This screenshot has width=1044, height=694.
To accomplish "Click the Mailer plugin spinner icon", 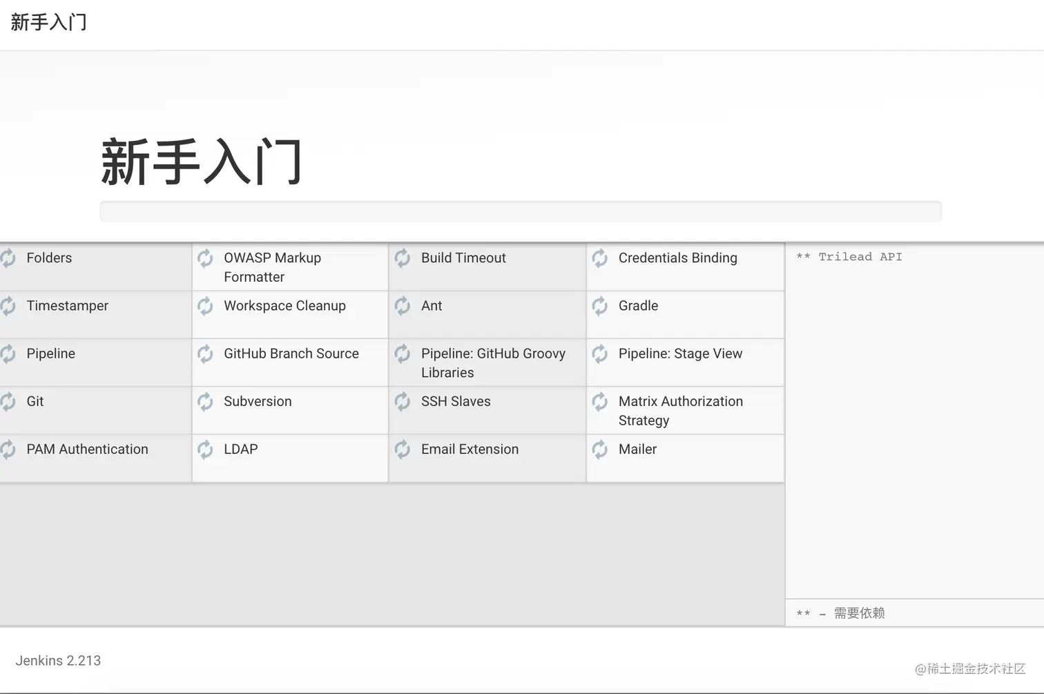I will point(599,449).
